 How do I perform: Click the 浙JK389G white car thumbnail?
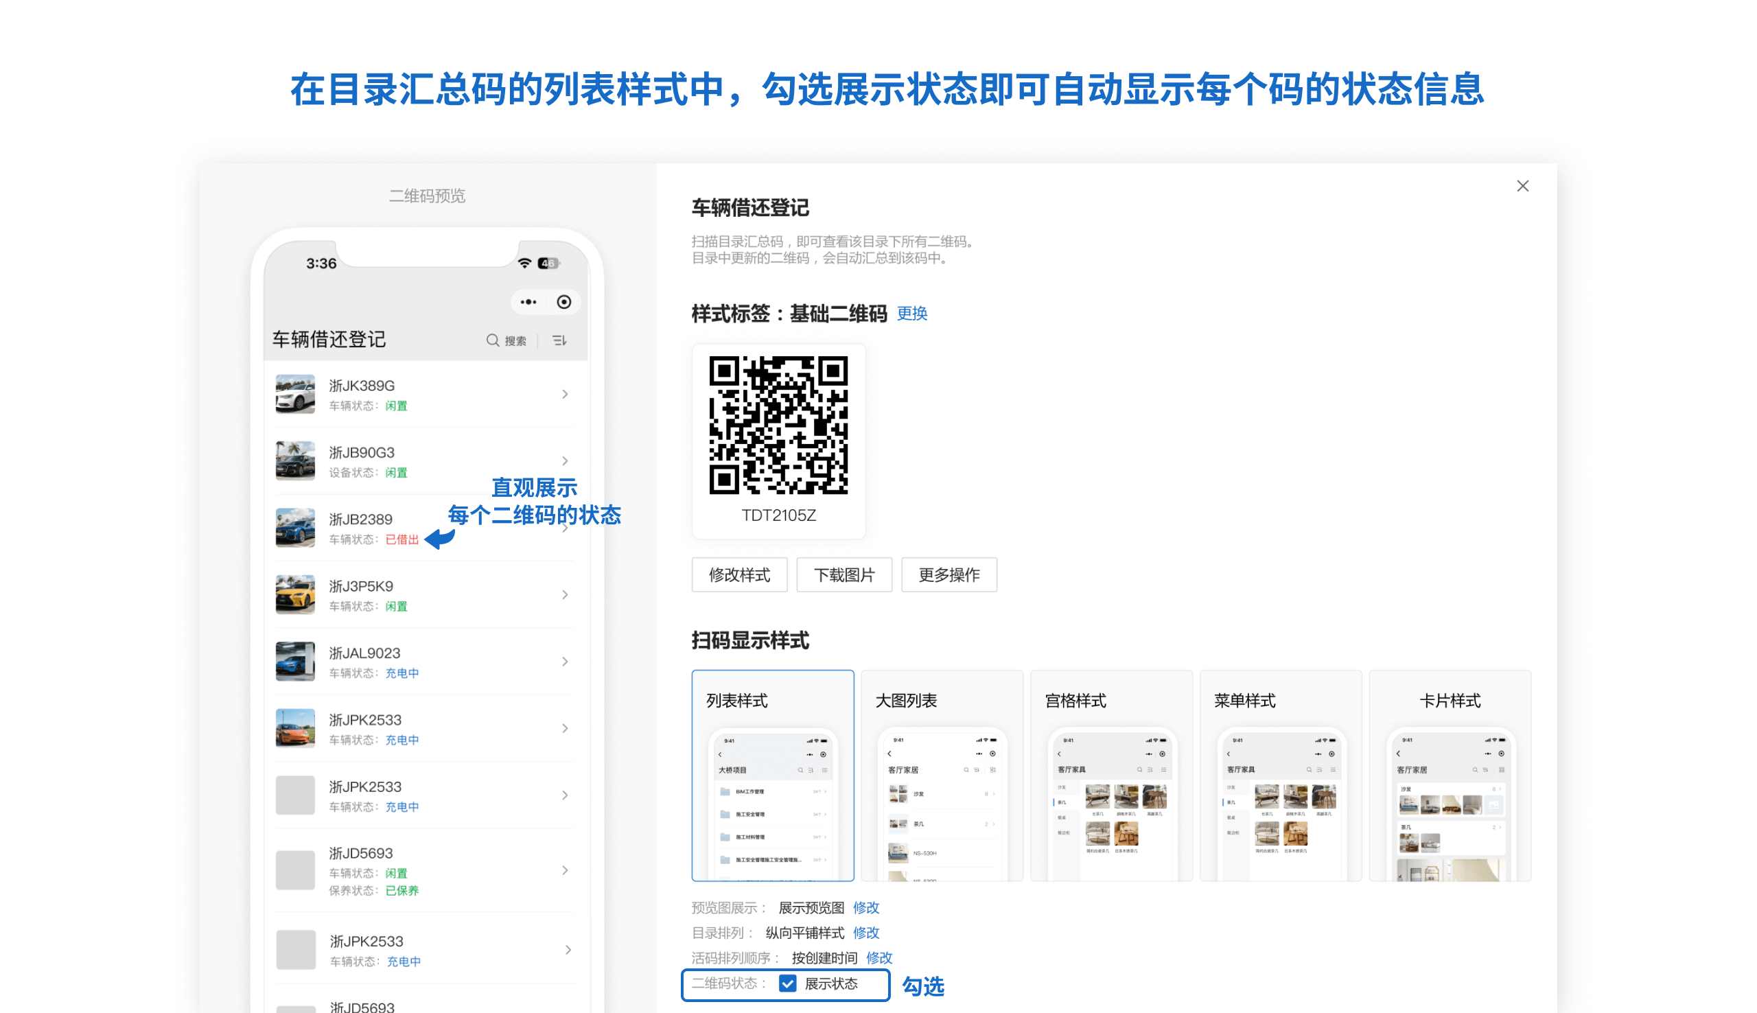click(295, 394)
